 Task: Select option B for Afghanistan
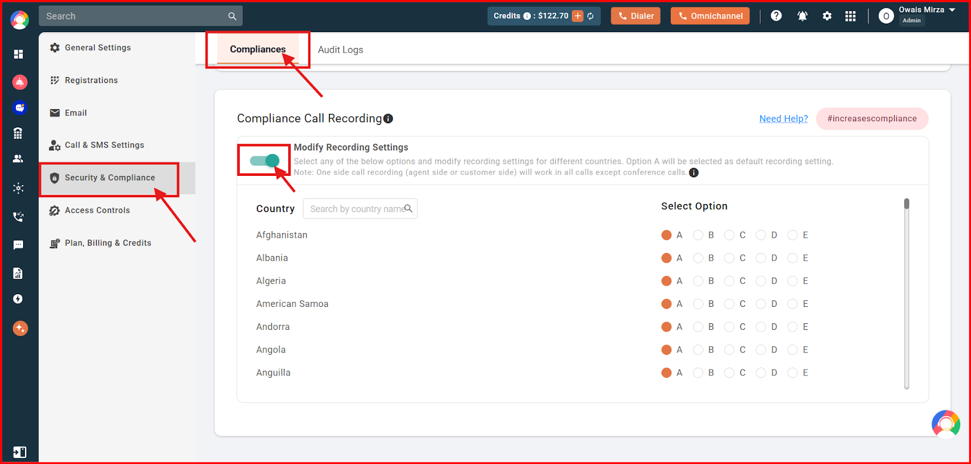click(x=698, y=235)
